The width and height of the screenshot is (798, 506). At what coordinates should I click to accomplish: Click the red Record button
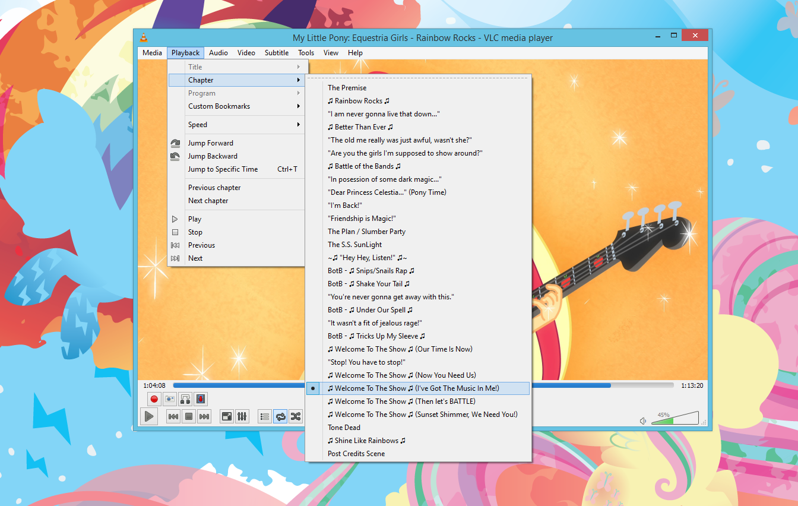(154, 399)
